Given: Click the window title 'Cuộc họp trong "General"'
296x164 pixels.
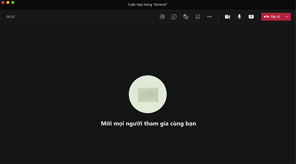Looking at the screenshot, I should 148,4.
